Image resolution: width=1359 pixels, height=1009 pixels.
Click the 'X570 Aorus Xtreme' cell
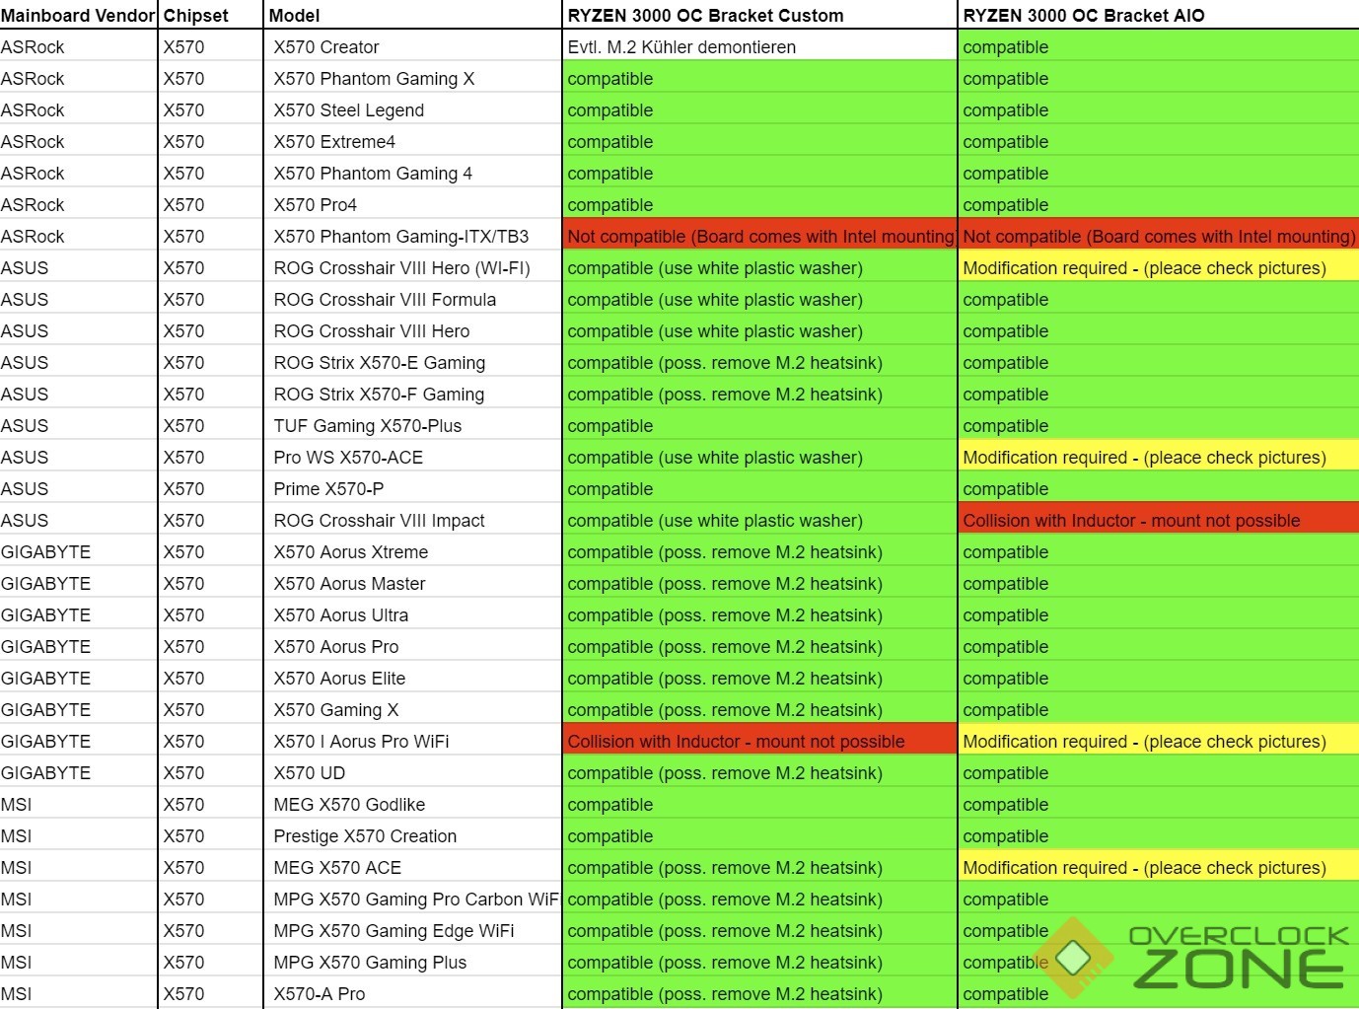tap(412, 551)
